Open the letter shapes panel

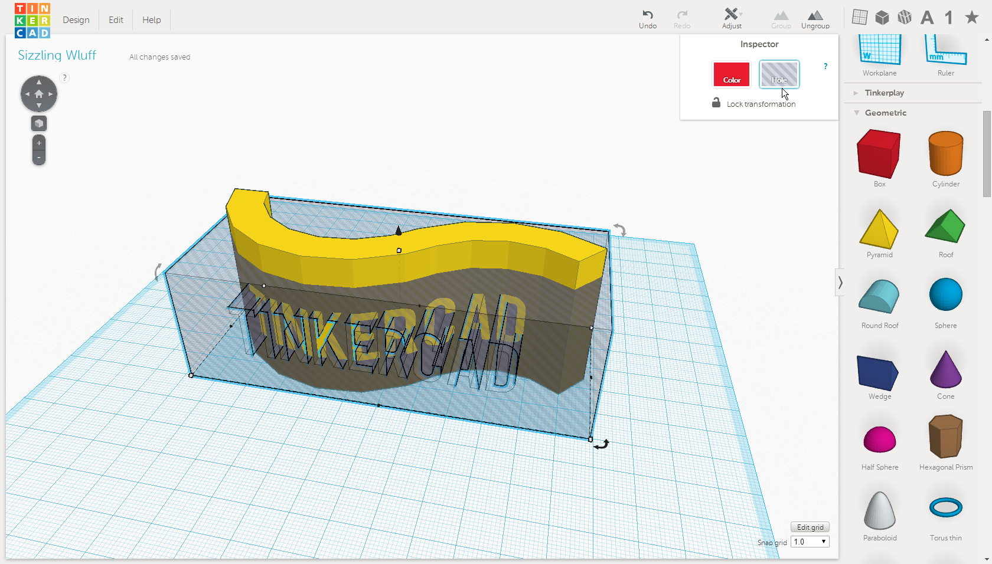[926, 18]
